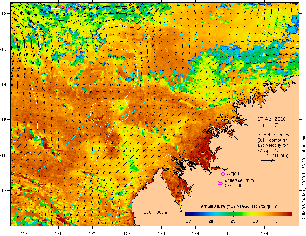Click the 'and velocity for' legend text
Viewport: 306px width, 236px height.
tap(272, 145)
